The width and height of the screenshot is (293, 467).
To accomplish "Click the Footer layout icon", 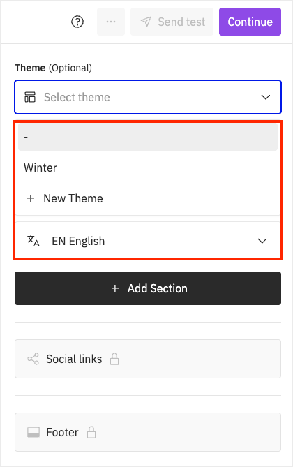I will pos(33,432).
